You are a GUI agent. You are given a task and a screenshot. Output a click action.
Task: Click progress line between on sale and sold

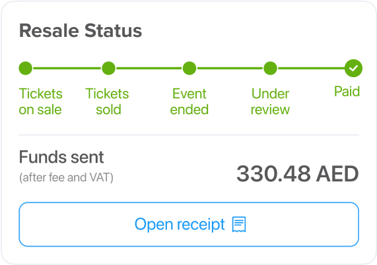pos(67,68)
